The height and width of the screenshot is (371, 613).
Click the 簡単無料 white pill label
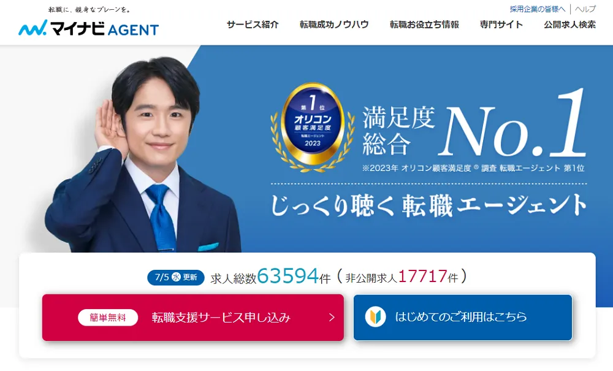pos(108,318)
